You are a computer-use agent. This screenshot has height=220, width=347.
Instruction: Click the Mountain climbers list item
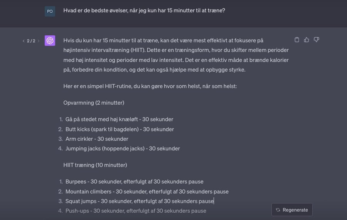tap(147, 192)
